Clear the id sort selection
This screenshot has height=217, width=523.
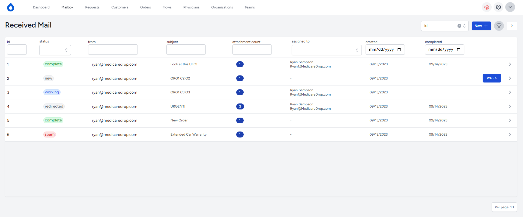click(459, 26)
